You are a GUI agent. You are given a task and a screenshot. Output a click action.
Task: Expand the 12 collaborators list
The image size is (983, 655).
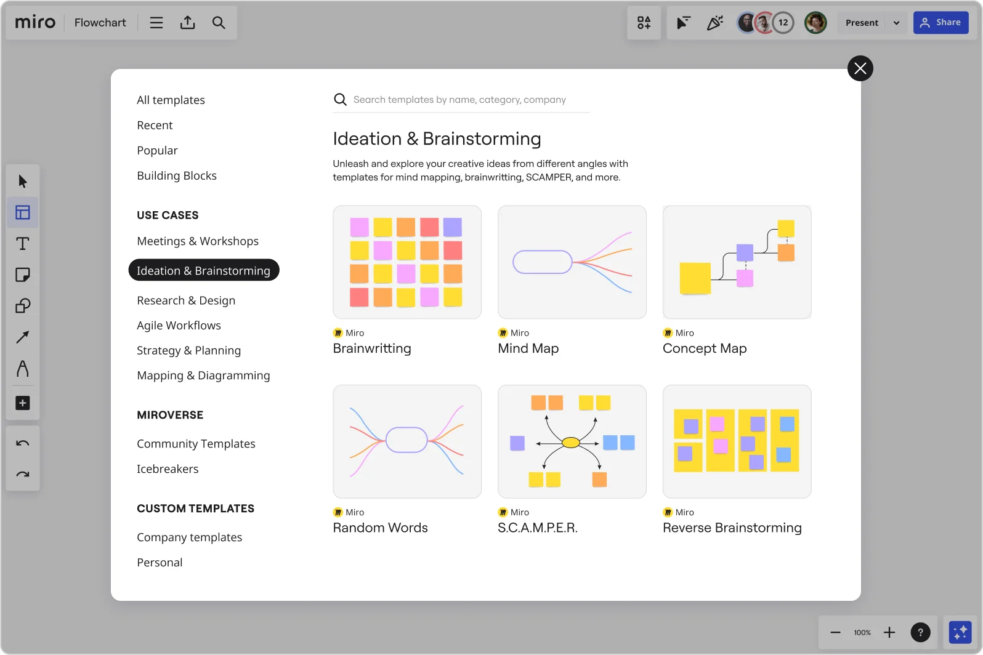pos(783,23)
